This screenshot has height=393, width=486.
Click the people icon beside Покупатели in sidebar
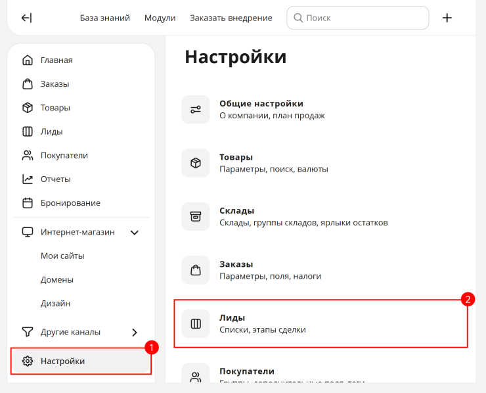(x=28, y=155)
